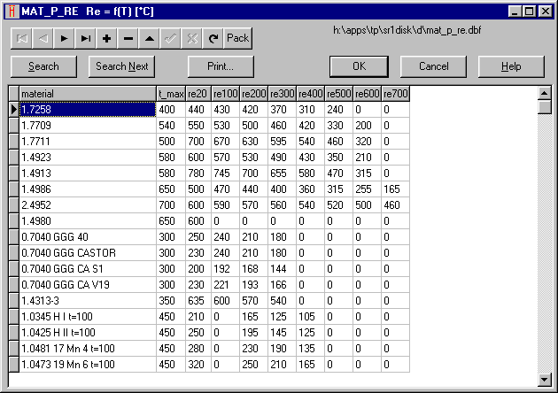This screenshot has height=393, width=558.
Task: Select the material column header
Action: pyautogui.click(x=87, y=94)
